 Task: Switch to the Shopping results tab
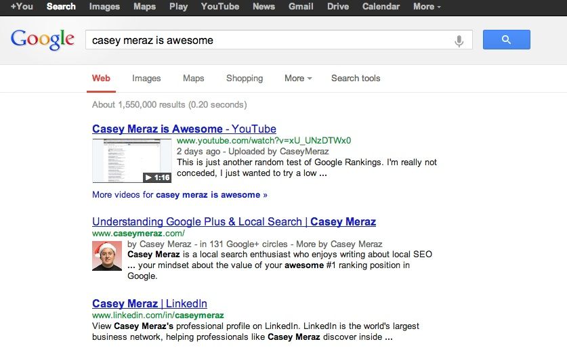(245, 79)
